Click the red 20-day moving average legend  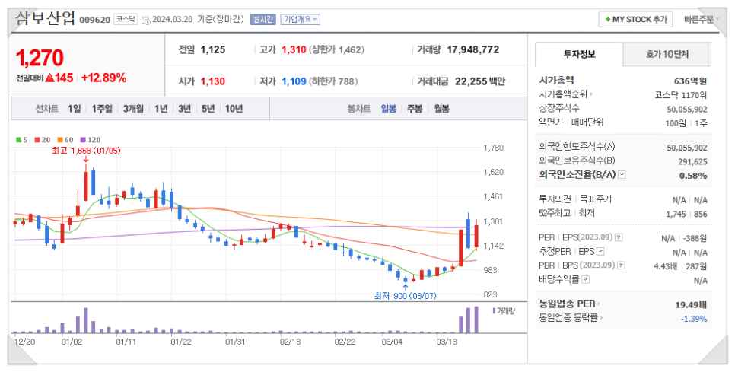43,140
